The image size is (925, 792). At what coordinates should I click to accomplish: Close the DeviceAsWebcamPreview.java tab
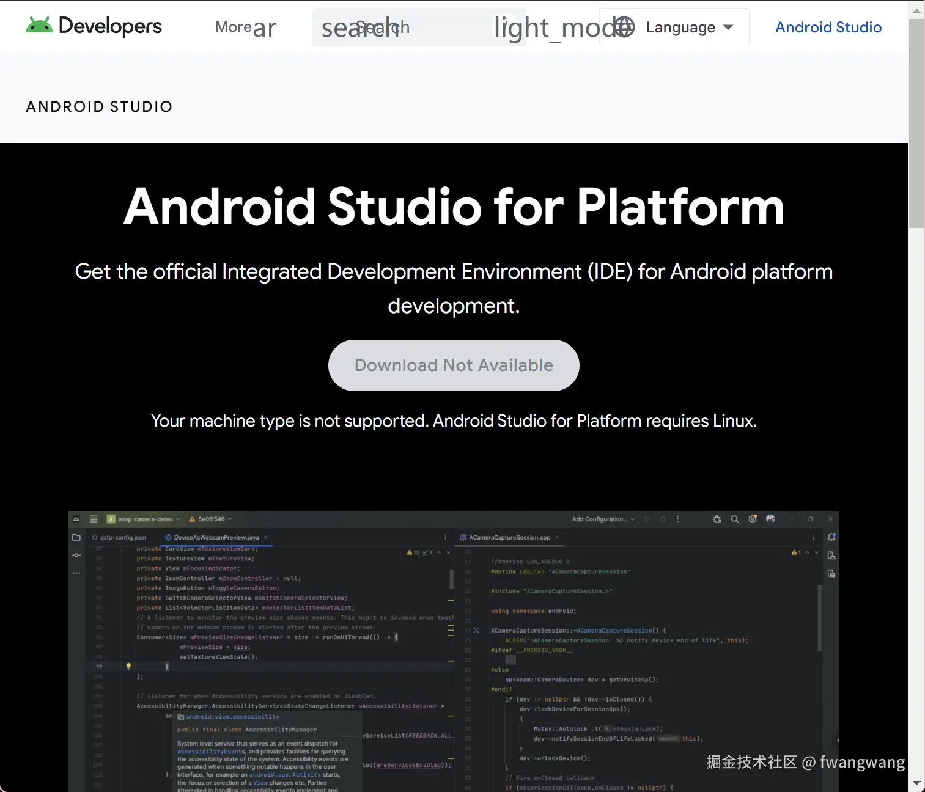click(265, 537)
